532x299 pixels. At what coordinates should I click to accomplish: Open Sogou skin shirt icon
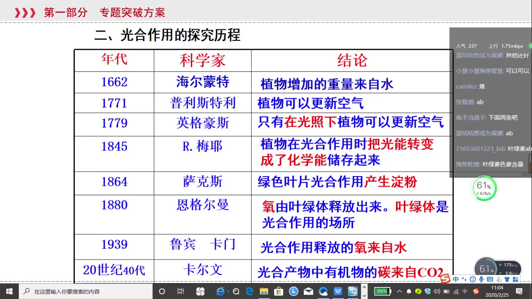(x=507, y=279)
